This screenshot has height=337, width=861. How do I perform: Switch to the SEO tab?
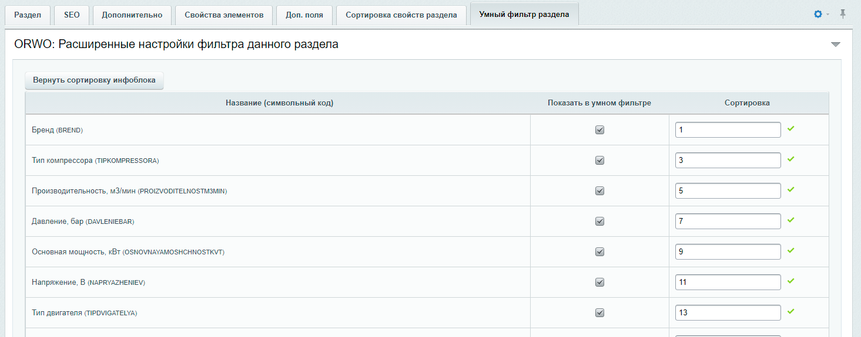coord(72,15)
